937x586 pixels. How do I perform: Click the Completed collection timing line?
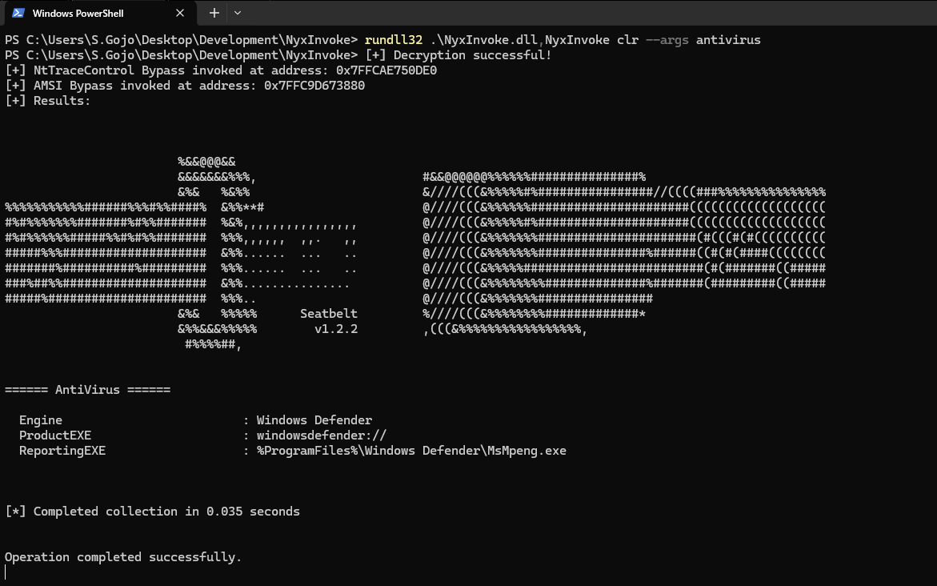coord(152,511)
